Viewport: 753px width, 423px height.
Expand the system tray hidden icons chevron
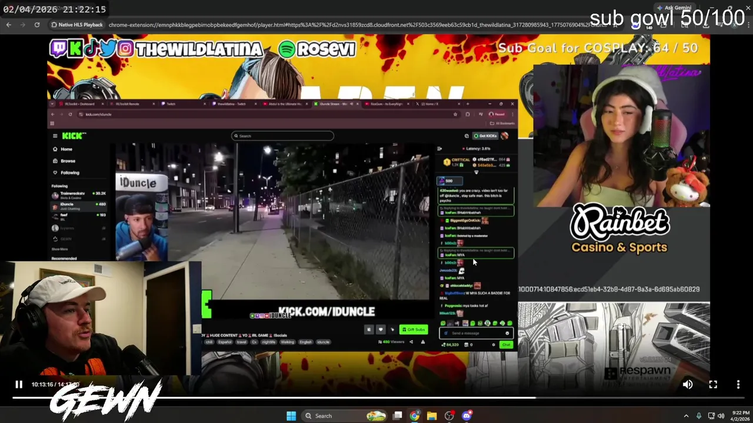[686, 416]
